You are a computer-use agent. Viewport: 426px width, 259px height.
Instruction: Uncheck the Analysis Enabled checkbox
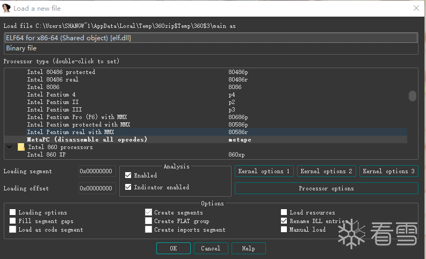[x=128, y=175]
